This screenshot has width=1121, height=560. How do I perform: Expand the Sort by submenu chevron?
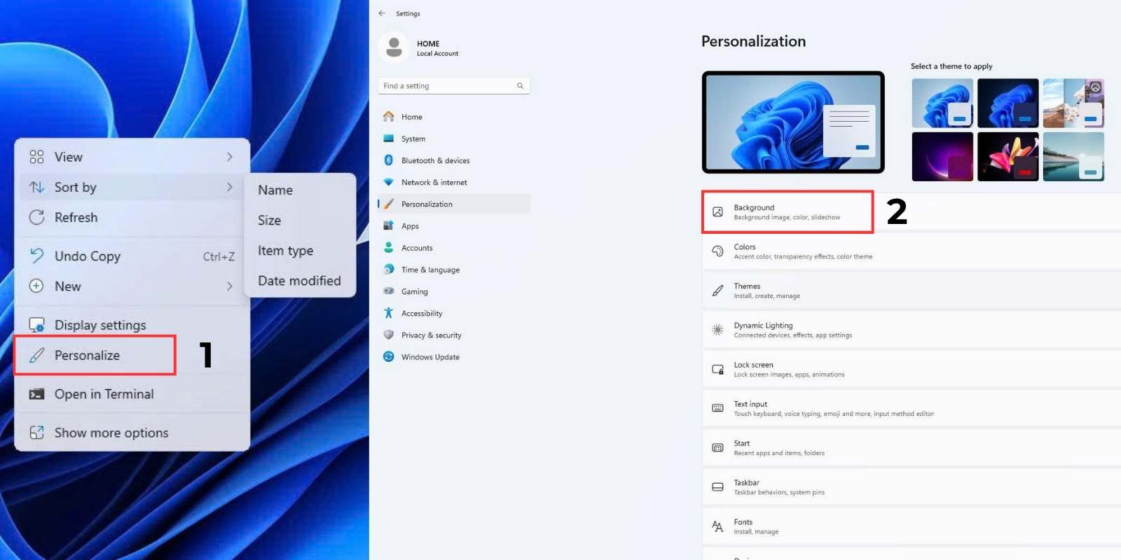[230, 187]
